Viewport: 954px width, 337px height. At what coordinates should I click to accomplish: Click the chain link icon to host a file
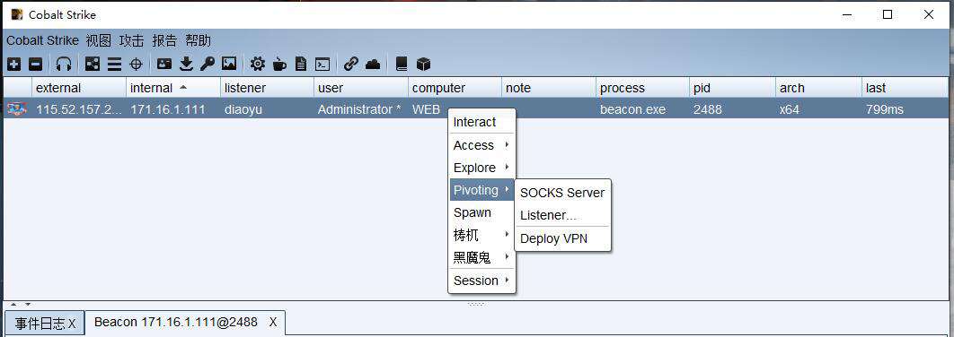point(351,64)
